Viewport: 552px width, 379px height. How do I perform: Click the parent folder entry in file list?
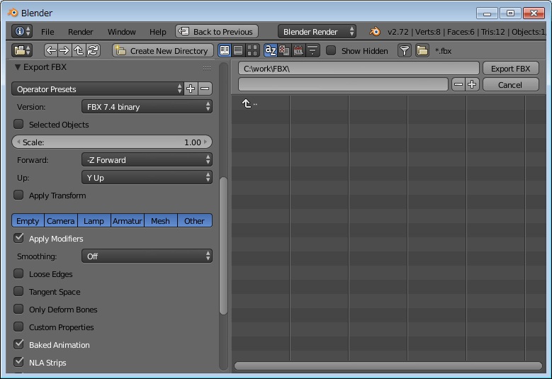[249, 103]
